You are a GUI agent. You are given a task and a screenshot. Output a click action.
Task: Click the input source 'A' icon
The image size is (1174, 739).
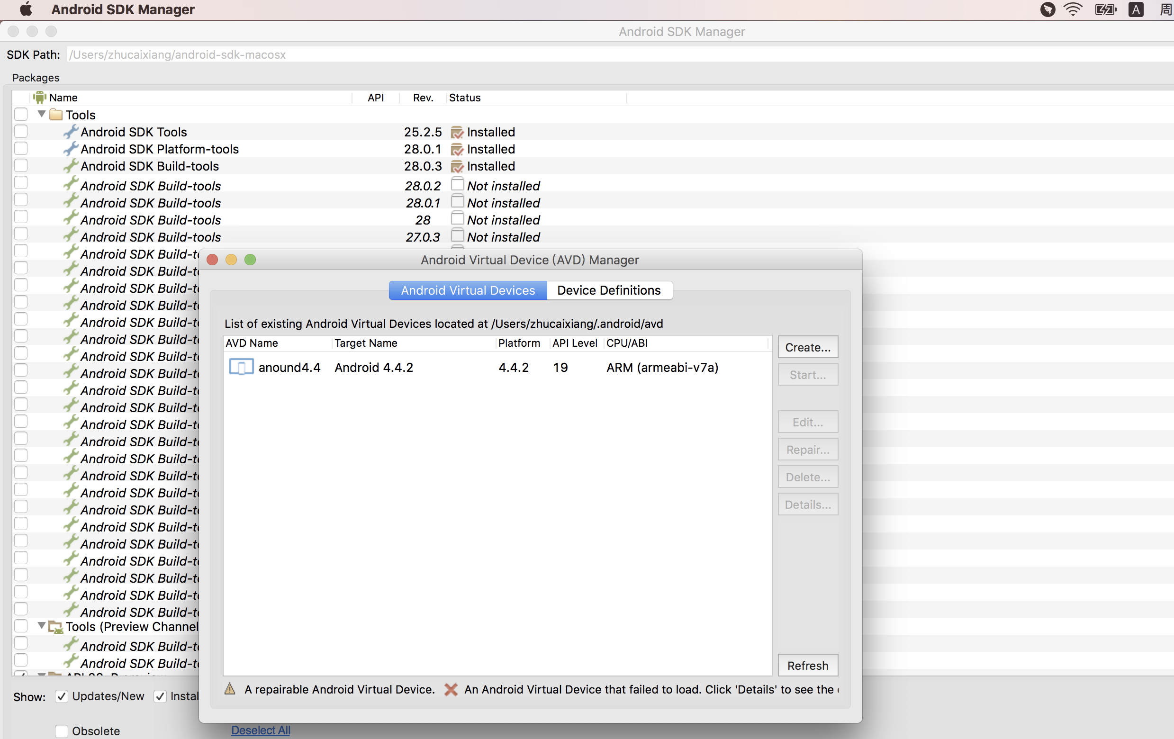pos(1136,9)
